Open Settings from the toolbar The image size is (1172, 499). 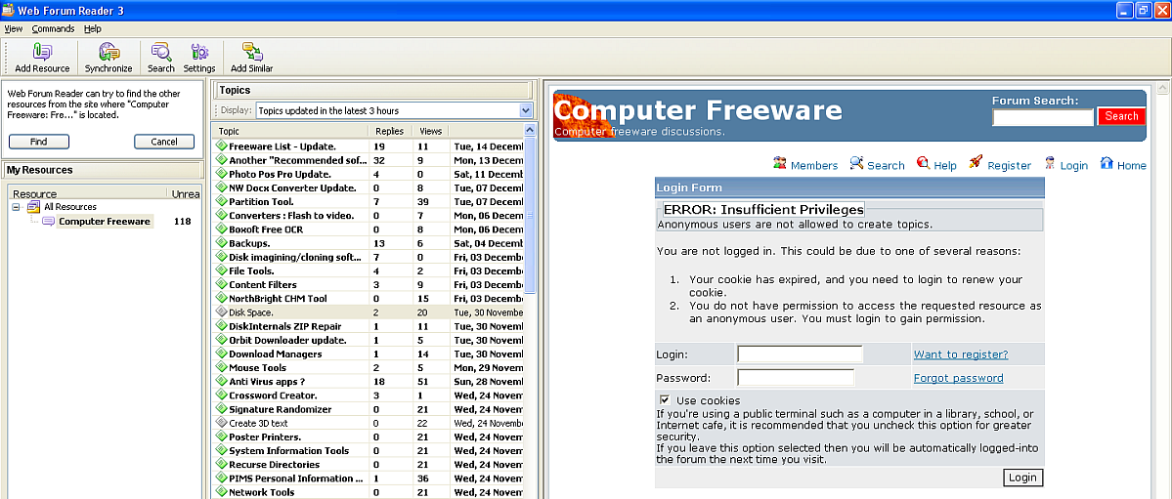199,53
